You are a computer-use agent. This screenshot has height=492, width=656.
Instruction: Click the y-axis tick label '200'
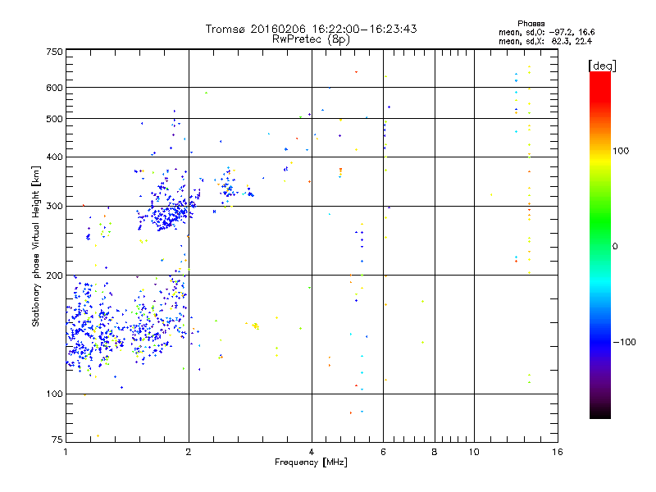(54, 276)
